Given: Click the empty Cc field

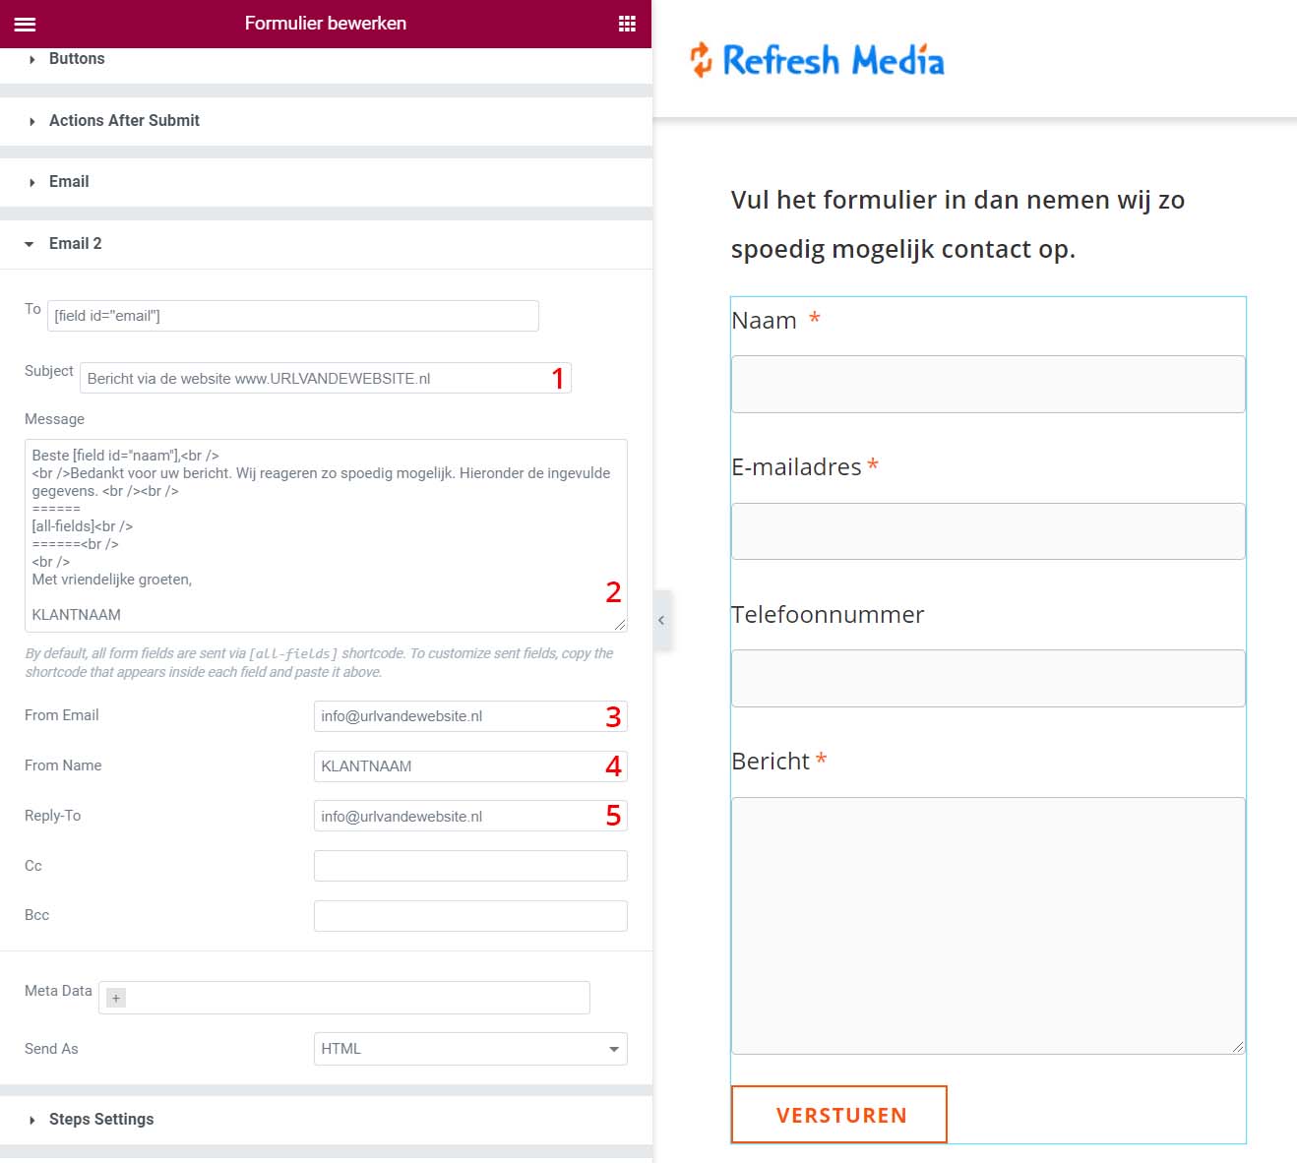Looking at the screenshot, I should pyautogui.click(x=469, y=866).
